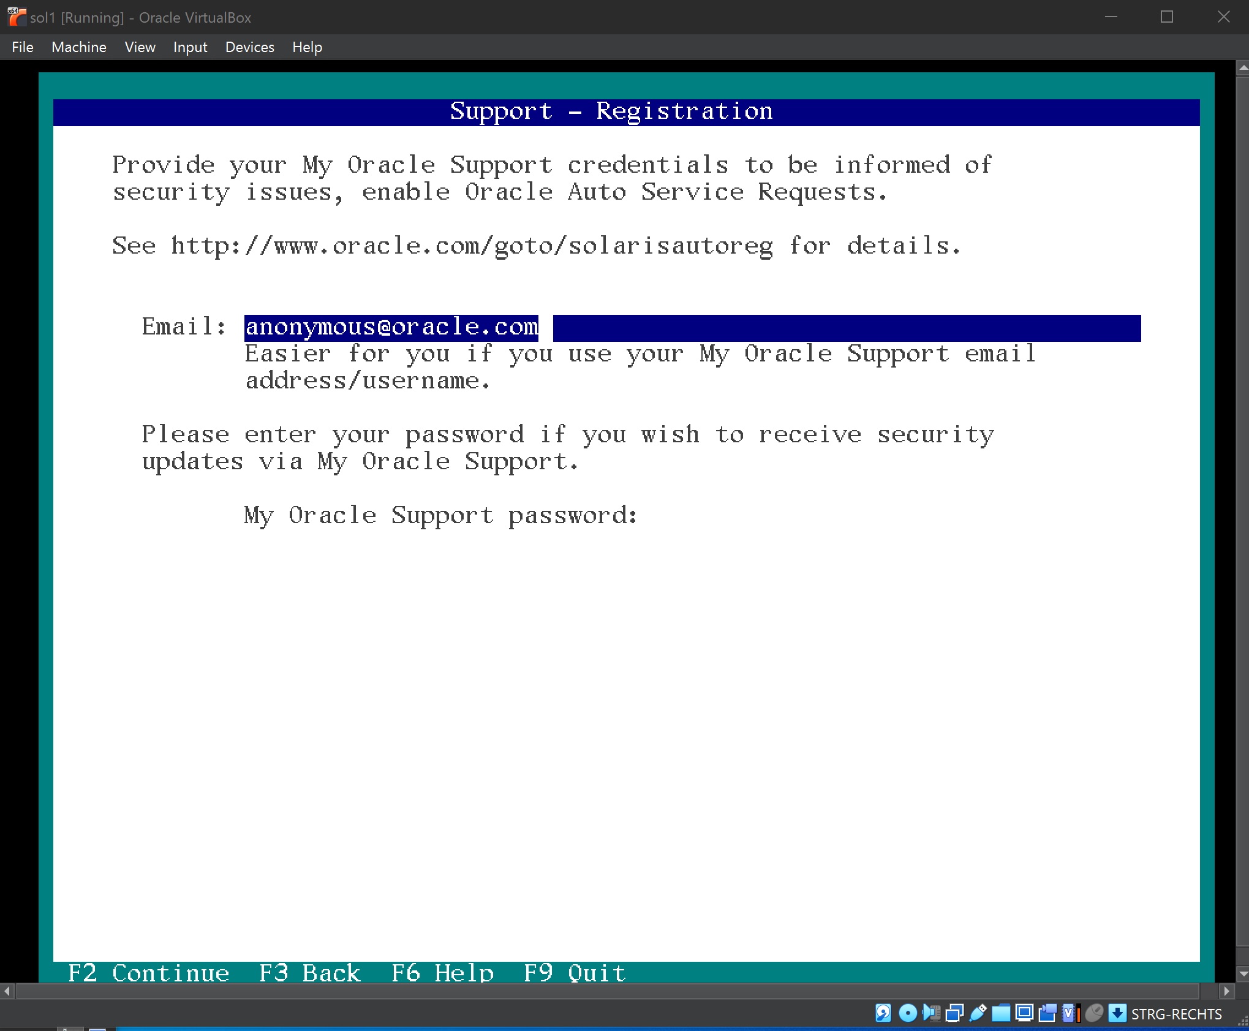Click the mouse integration status icon
The height and width of the screenshot is (1031, 1249).
(x=1095, y=1014)
